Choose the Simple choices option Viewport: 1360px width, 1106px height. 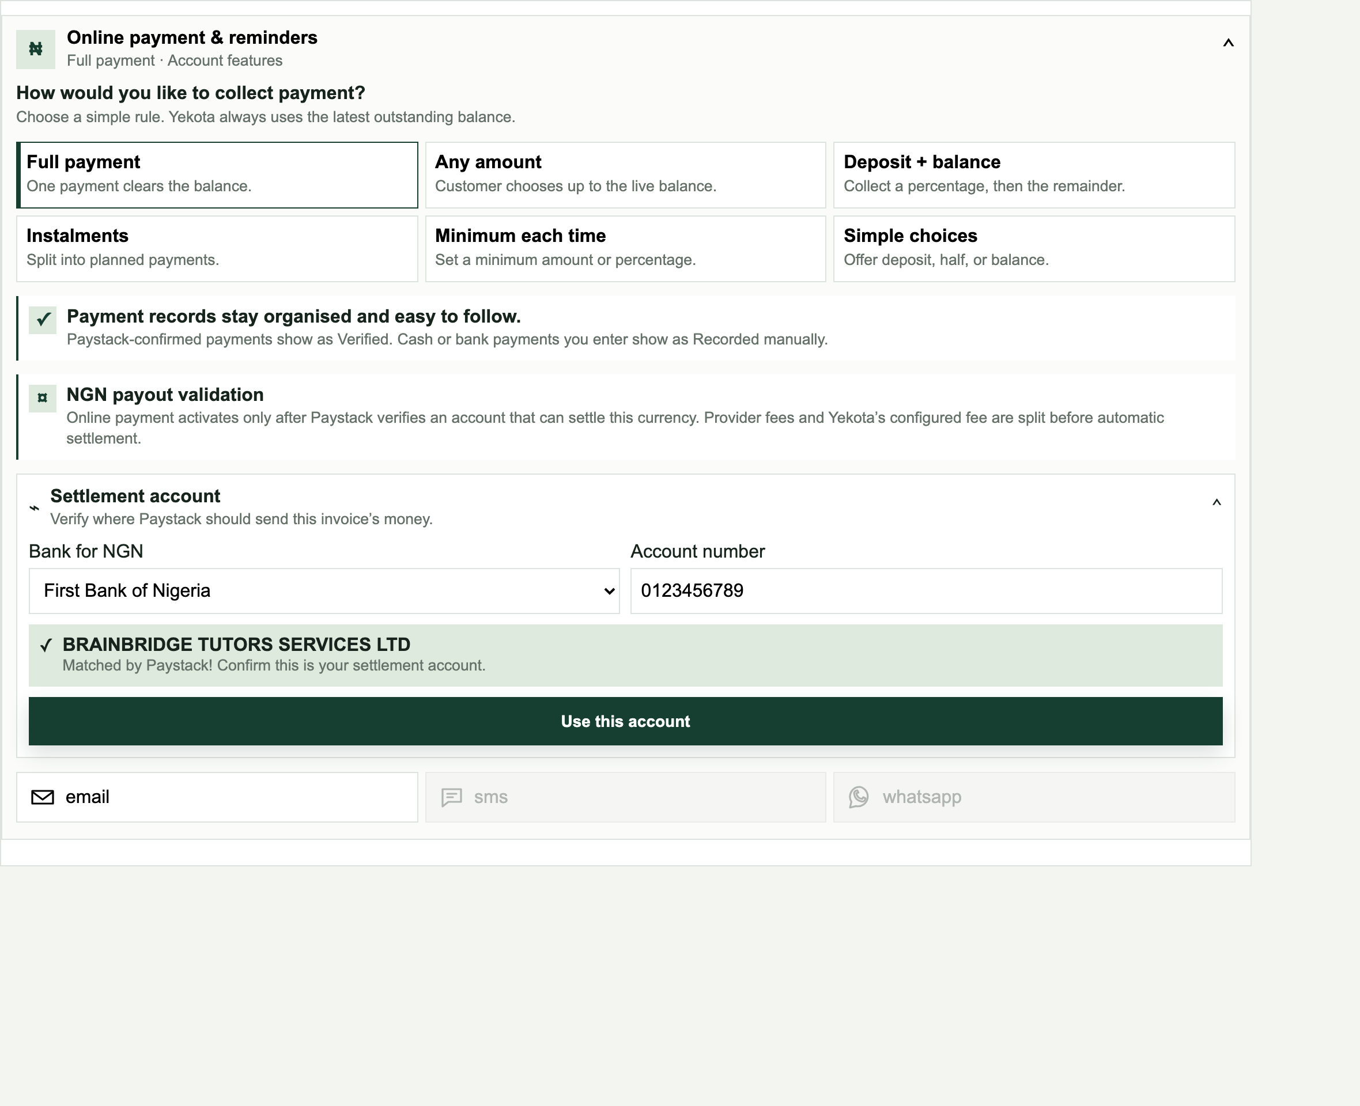pos(1034,248)
